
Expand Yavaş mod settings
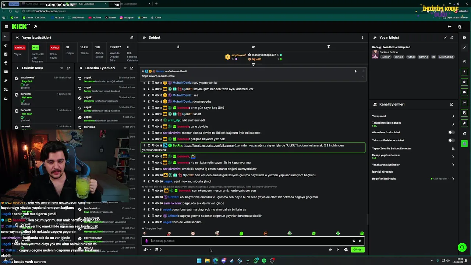(x=453, y=116)
